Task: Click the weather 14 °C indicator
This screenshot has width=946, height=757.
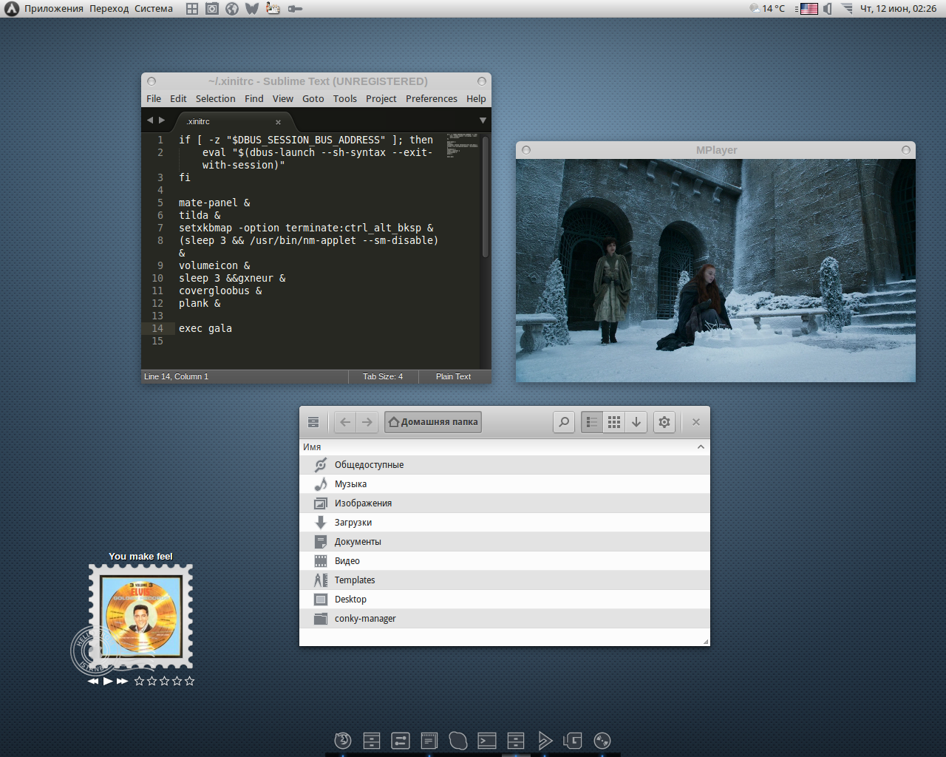Action: [767, 9]
